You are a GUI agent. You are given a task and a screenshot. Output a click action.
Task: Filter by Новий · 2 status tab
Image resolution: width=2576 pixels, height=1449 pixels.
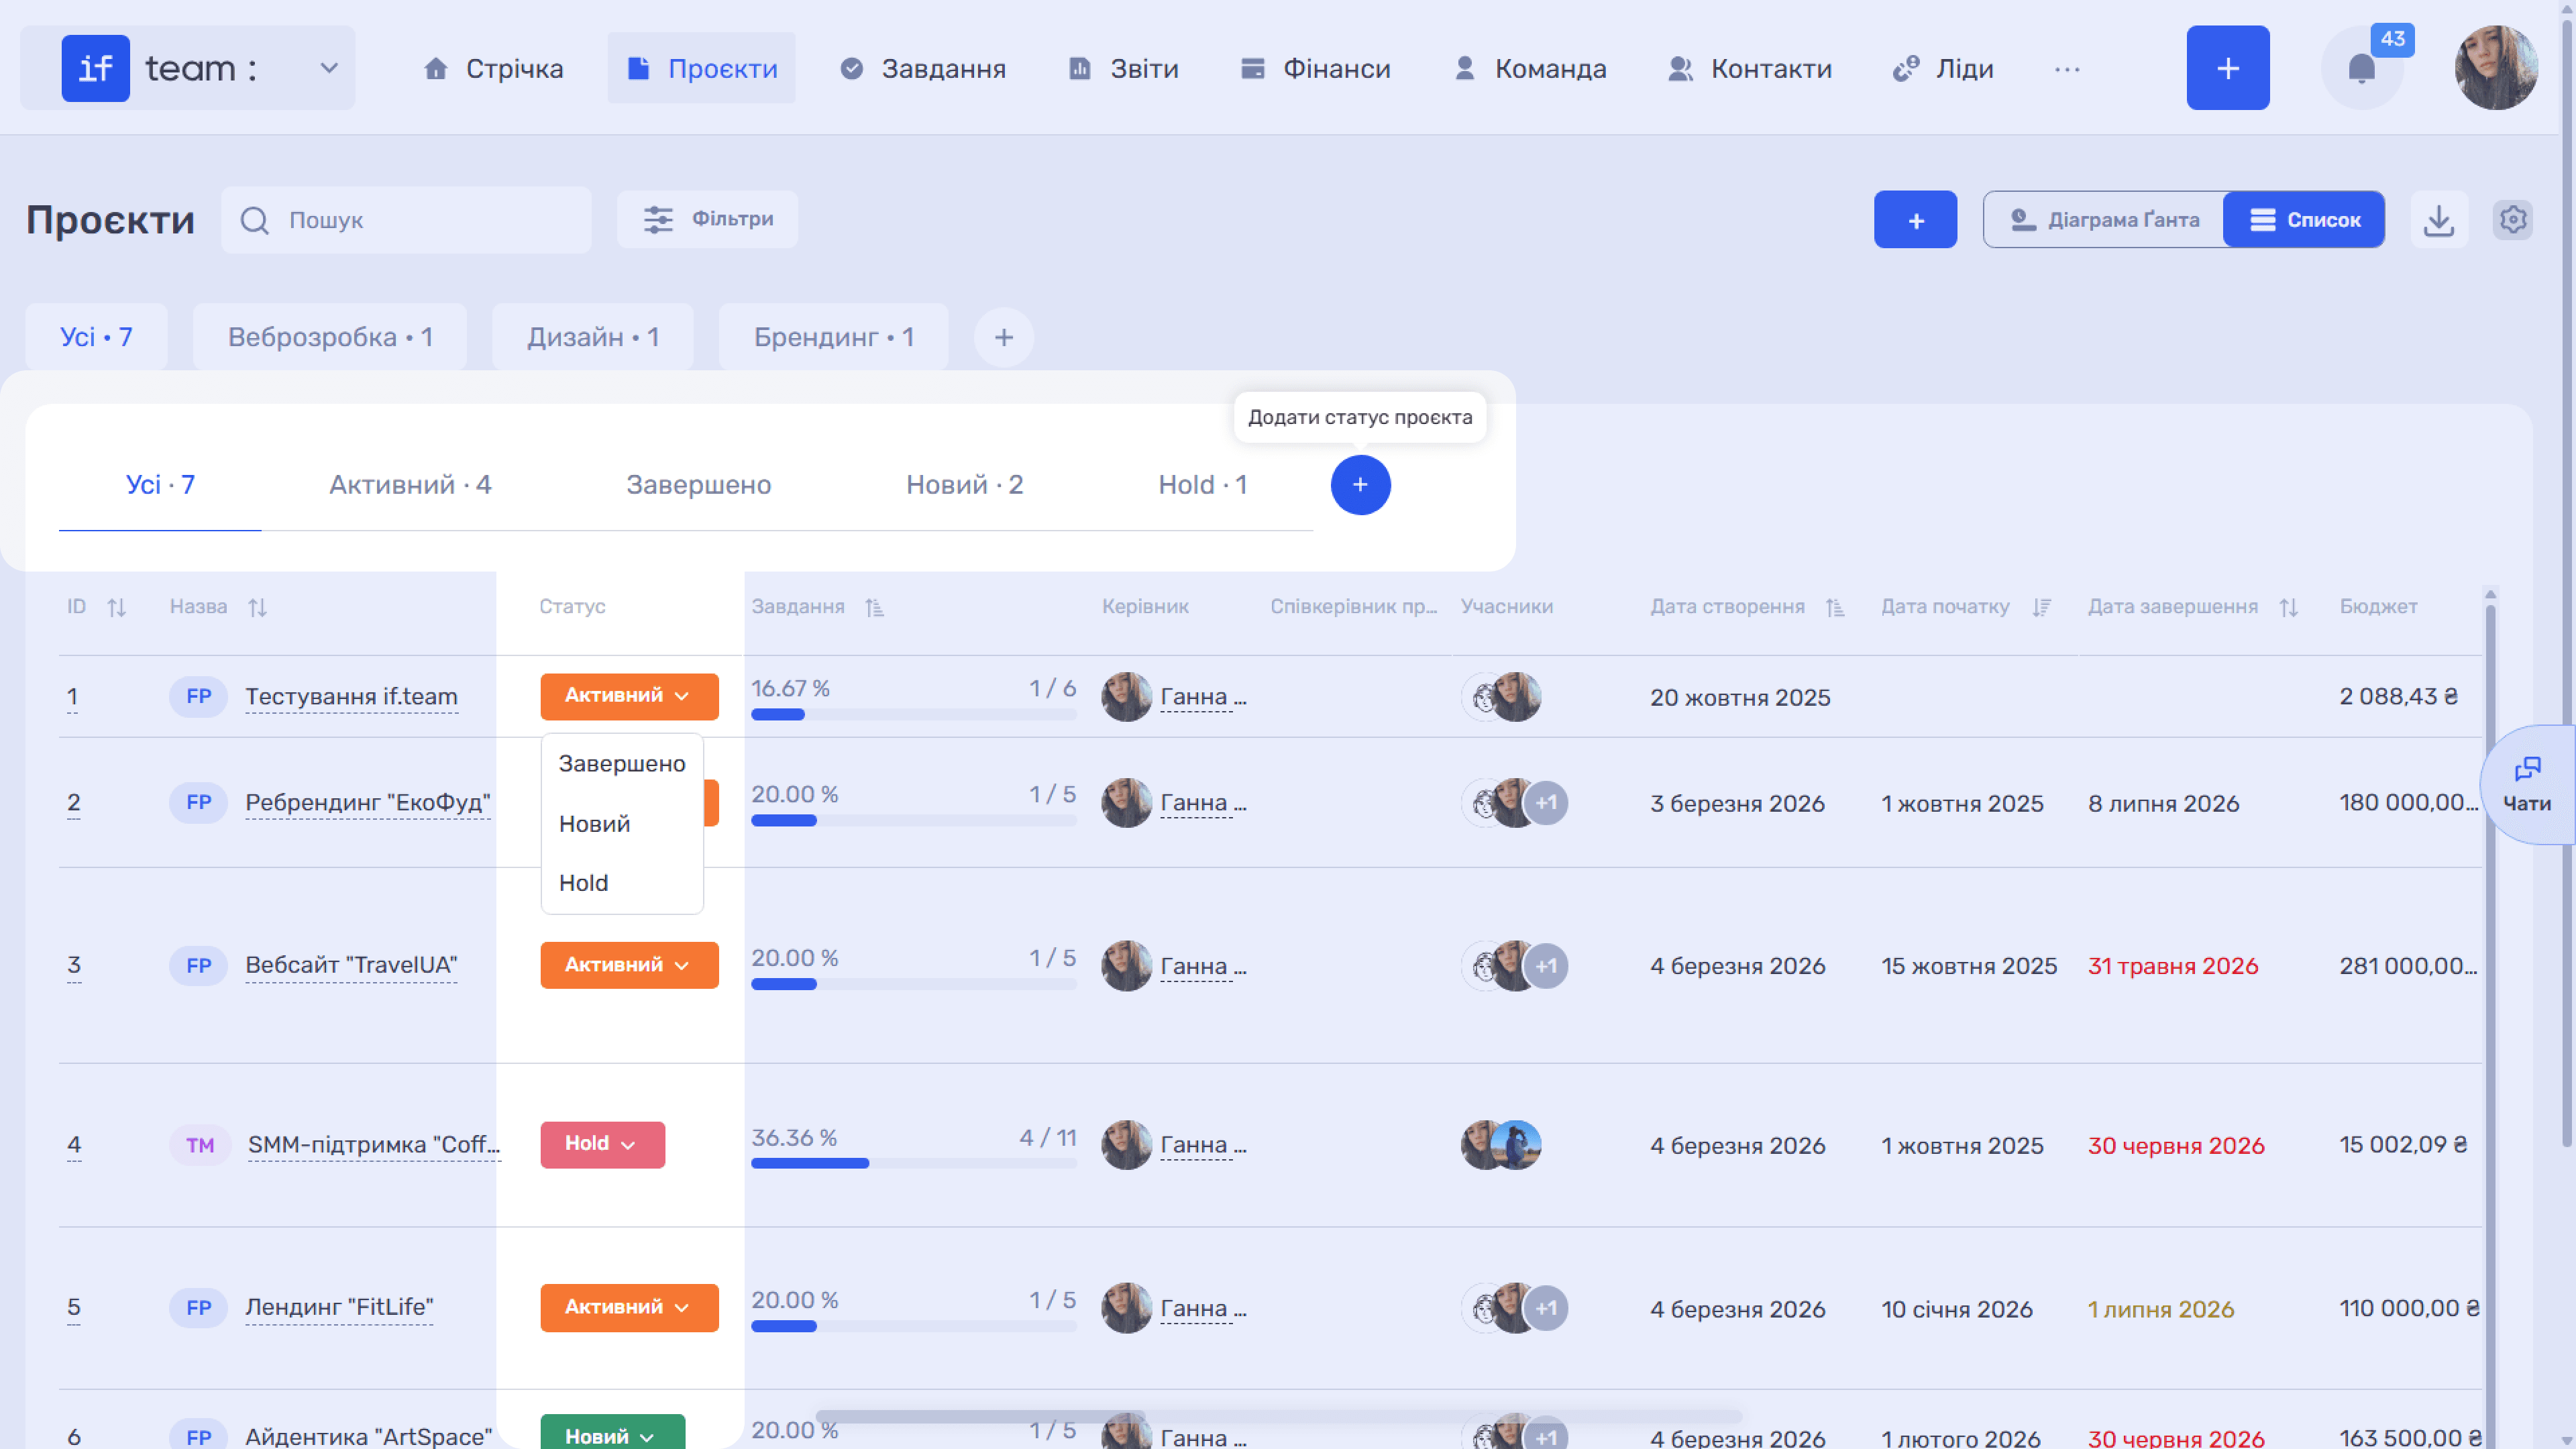(964, 485)
